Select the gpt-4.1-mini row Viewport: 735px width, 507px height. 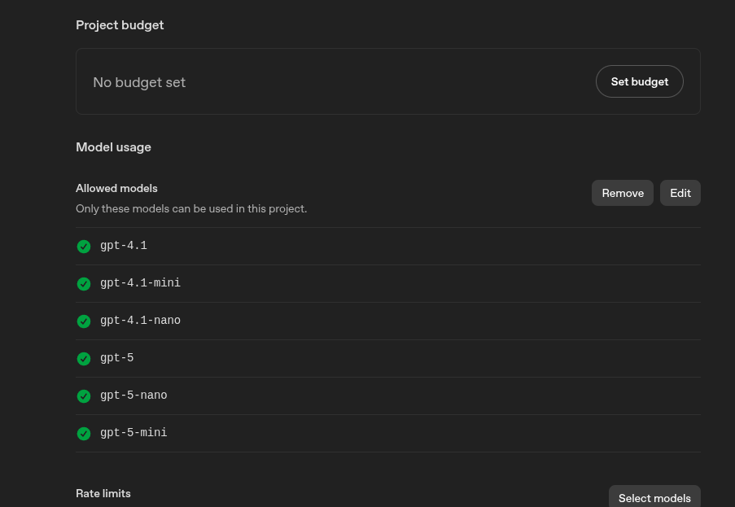[140, 283]
